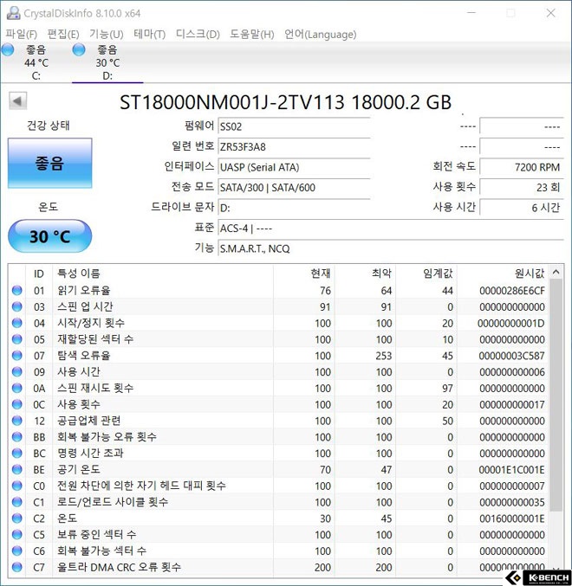Open the 도움말(H) menu
Image resolution: width=572 pixels, height=586 pixels.
pos(252,35)
